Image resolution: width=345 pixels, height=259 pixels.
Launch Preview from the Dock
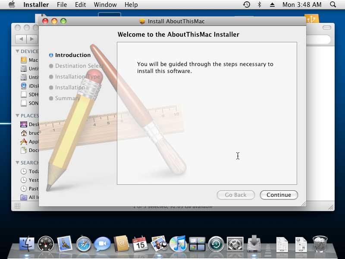click(159, 243)
